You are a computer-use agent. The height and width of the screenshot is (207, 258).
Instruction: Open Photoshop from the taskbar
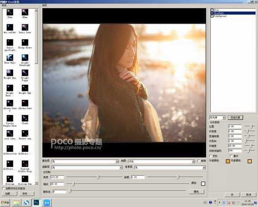pos(37,202)
